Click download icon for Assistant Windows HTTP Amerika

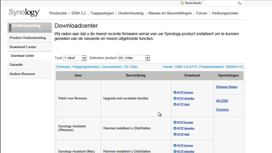(175, 128)
